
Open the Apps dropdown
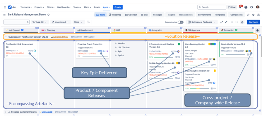click(106, 7)
